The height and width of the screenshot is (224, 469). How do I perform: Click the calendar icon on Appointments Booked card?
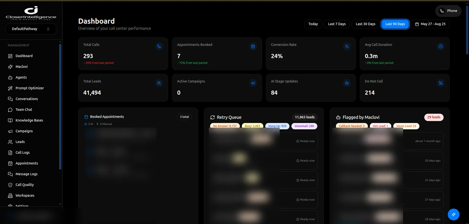click(253, 46)
